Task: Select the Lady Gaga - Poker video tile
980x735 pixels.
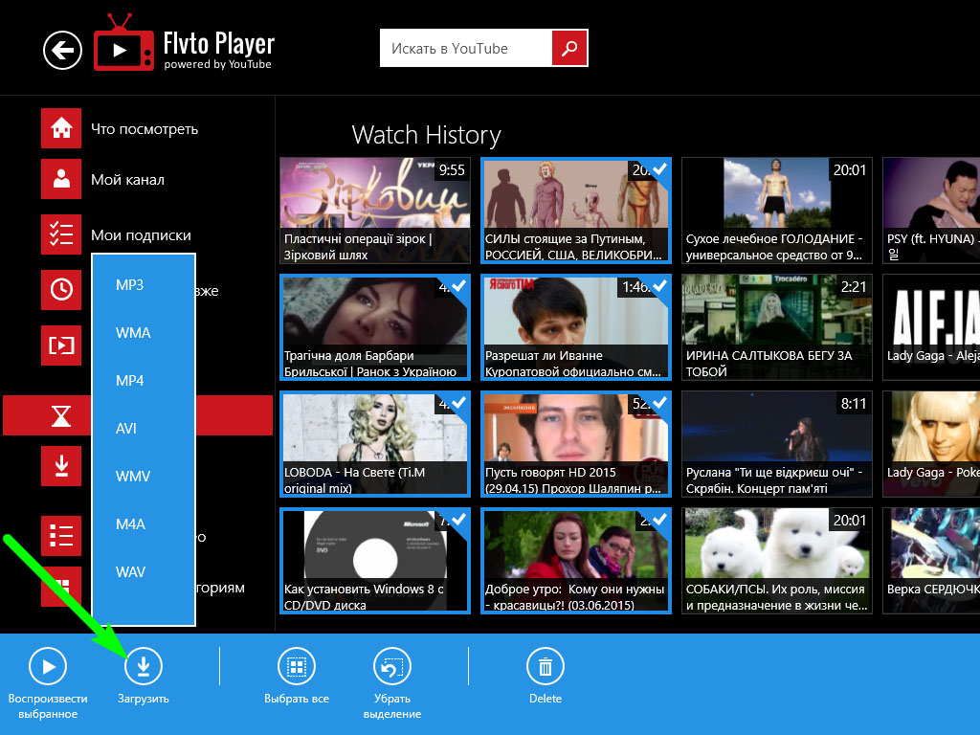Action: (x=931, y=444)
